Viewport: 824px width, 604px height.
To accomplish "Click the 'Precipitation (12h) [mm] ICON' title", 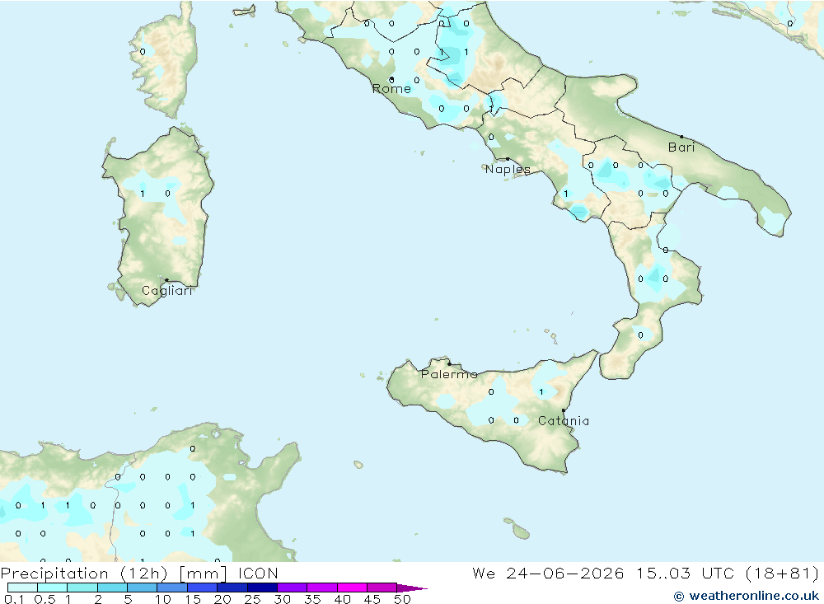I will (139, 574).
